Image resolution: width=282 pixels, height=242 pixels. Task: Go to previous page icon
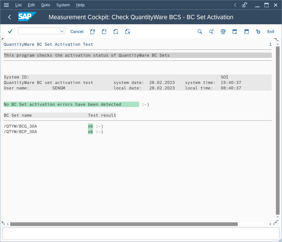[x=104, y=32]
